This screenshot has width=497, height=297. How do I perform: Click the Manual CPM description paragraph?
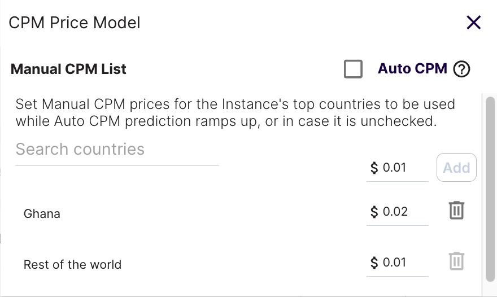(235, 112)
